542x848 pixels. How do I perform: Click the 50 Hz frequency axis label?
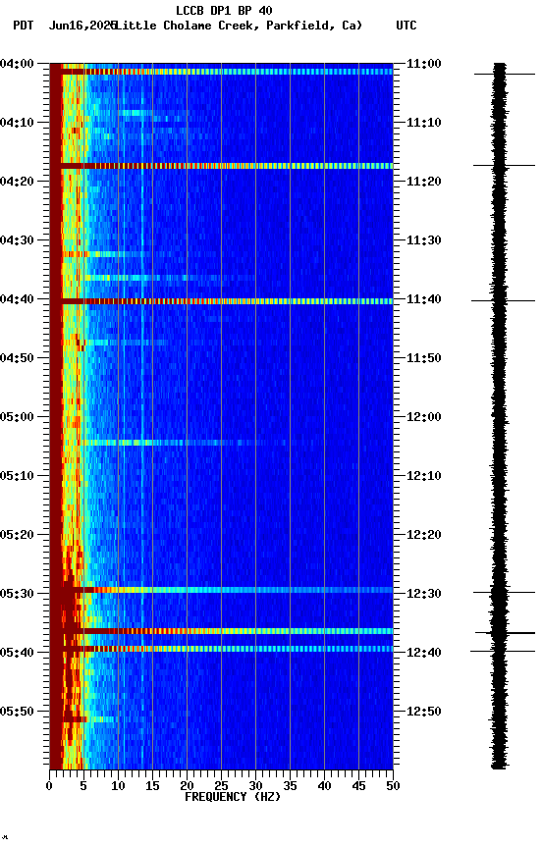coord(393,786)
